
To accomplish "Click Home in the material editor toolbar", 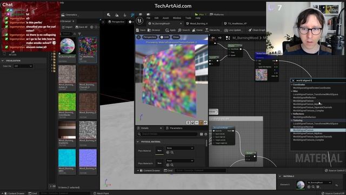I will (x=197, y=30).
